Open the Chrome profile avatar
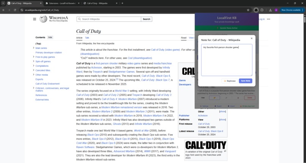 tap(276, 10)
